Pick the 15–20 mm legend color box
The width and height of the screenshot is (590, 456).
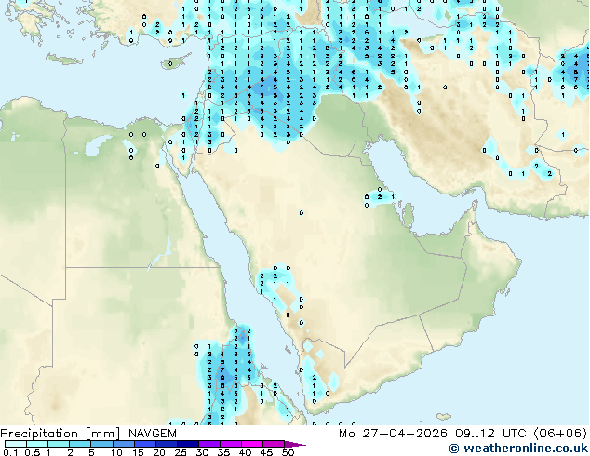(x=144, y=444)
